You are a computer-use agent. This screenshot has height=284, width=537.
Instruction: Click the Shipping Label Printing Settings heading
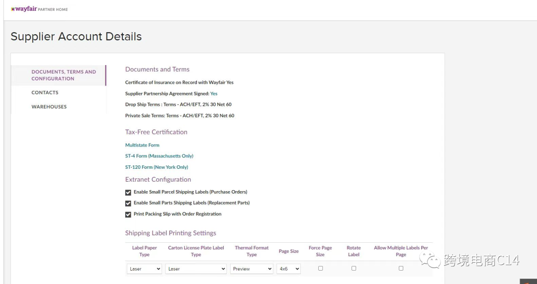click(171, 233)
